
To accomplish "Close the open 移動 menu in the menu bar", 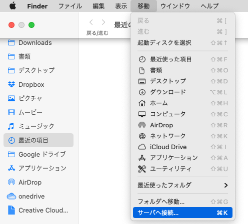I will pyautogui.click(x=143, y=6).
